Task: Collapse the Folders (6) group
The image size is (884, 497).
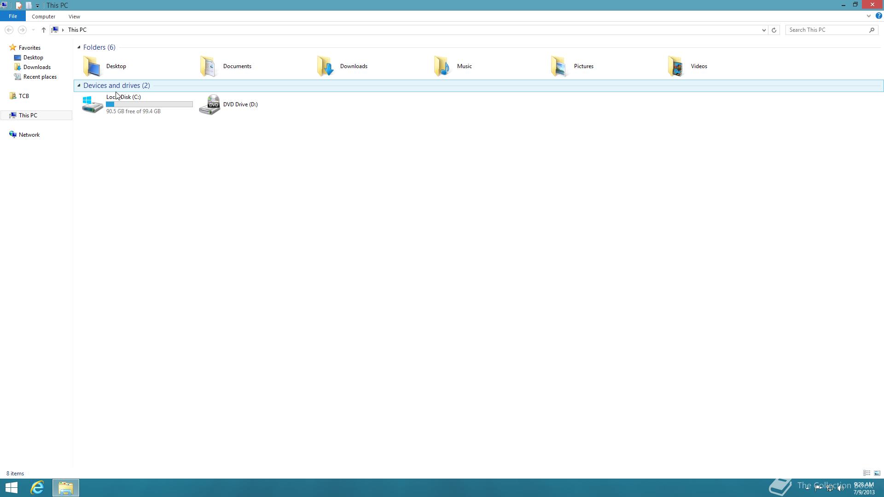Action: click(x=79, y=47)
